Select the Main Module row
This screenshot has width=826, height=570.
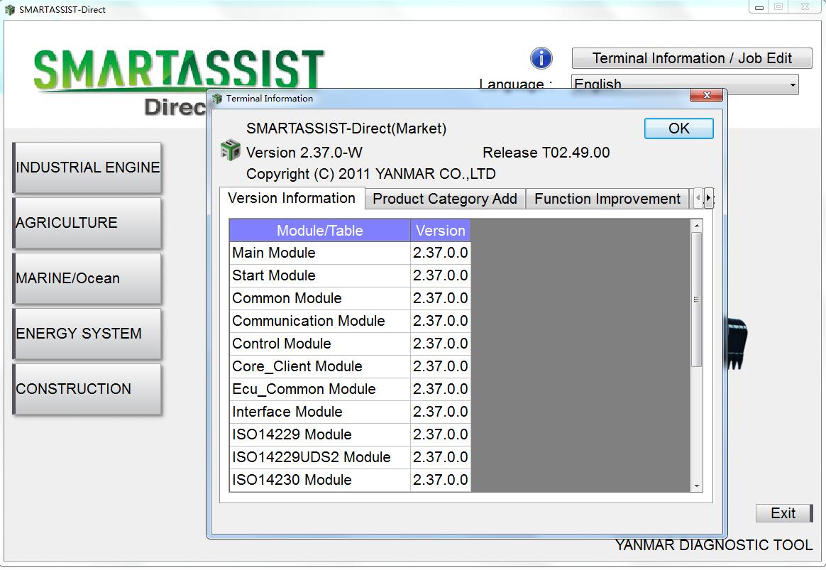pyautogui.click(x=350, y=253)
